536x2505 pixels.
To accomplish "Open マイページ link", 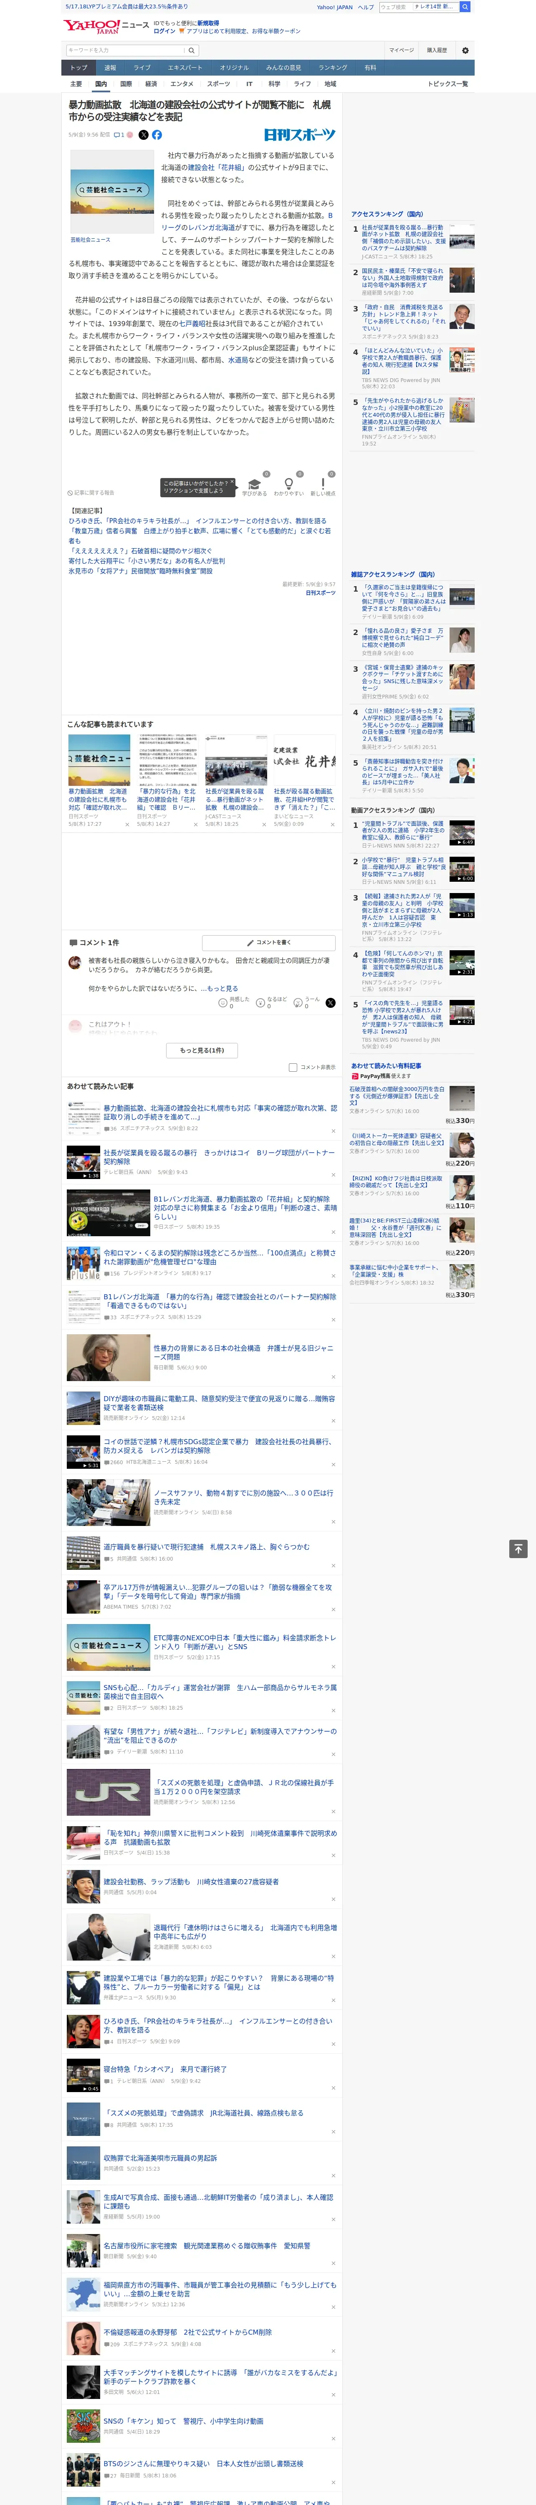I will point(402,50).
